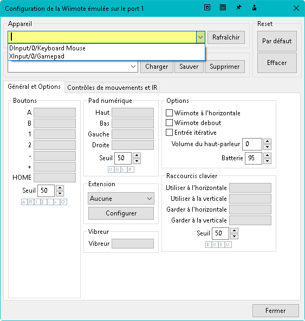This screenshot has width=305, height=321.
Task: Switch to Général et Options tab
Action: 34,87
